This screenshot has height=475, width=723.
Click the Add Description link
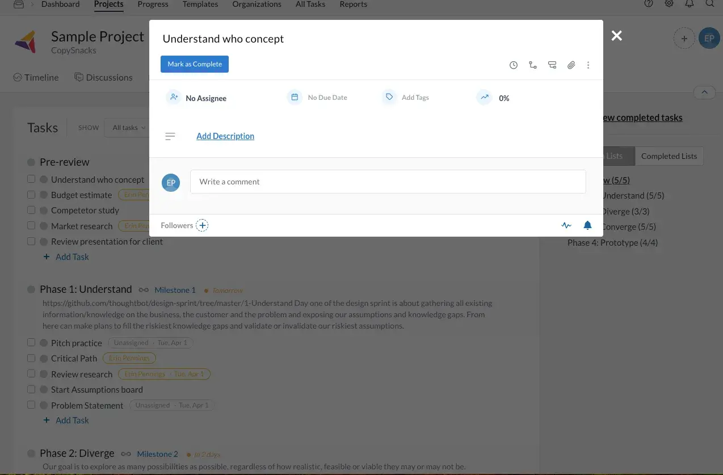click(x=225, y=136)
